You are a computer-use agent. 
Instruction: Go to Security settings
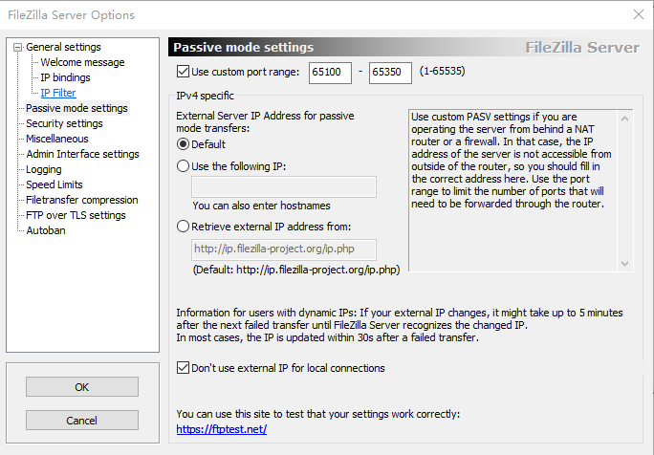(x=64, y=123)
